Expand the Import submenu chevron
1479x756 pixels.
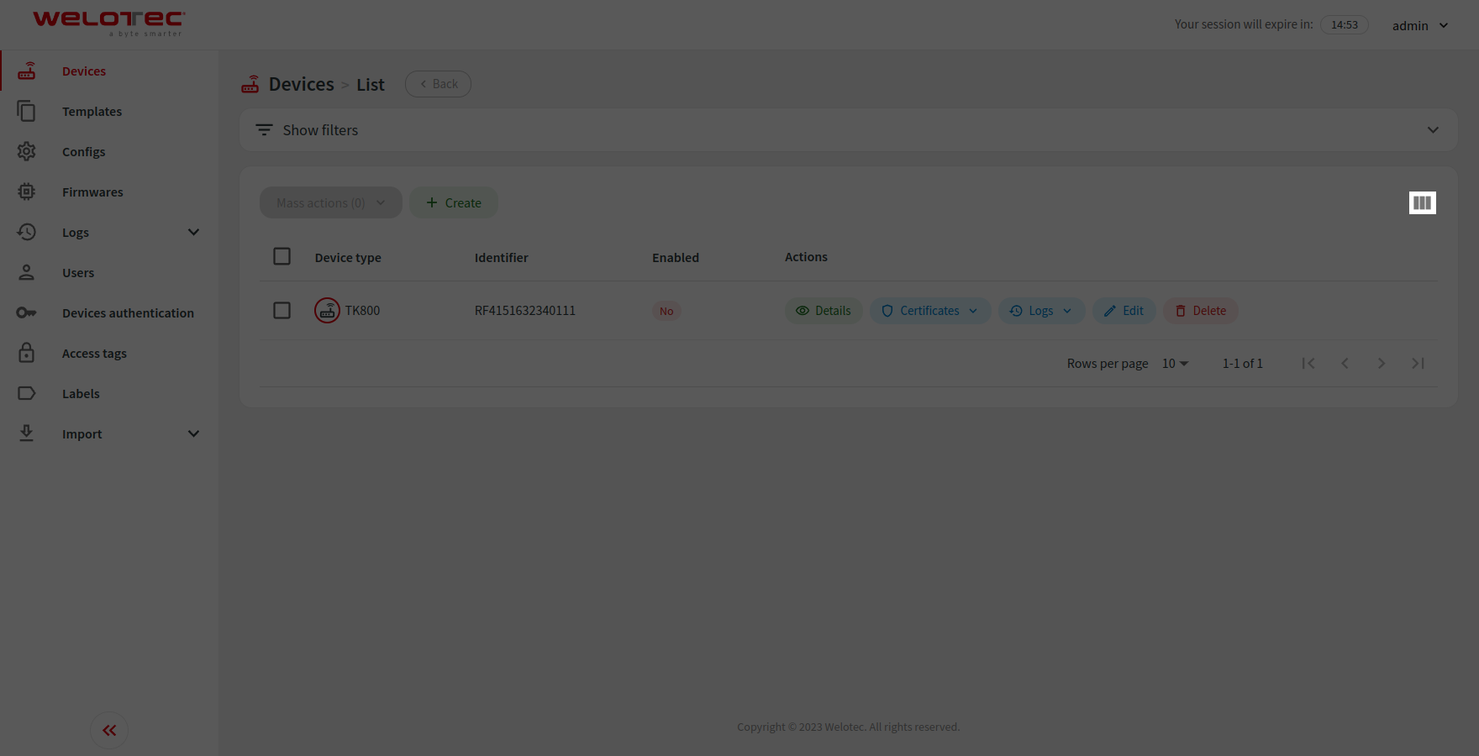click(193, 433)
